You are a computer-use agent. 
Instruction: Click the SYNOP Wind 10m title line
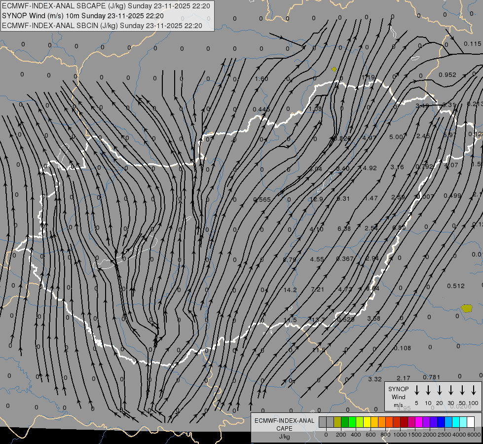pyautogui.click(x=83, y=16)
